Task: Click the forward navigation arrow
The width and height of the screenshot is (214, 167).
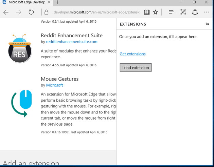Action: click(x=18, y=12)
